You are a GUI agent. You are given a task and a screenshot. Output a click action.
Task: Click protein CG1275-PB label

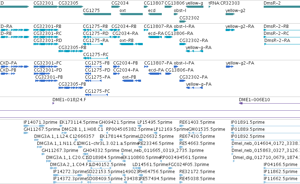click(97, 63)
